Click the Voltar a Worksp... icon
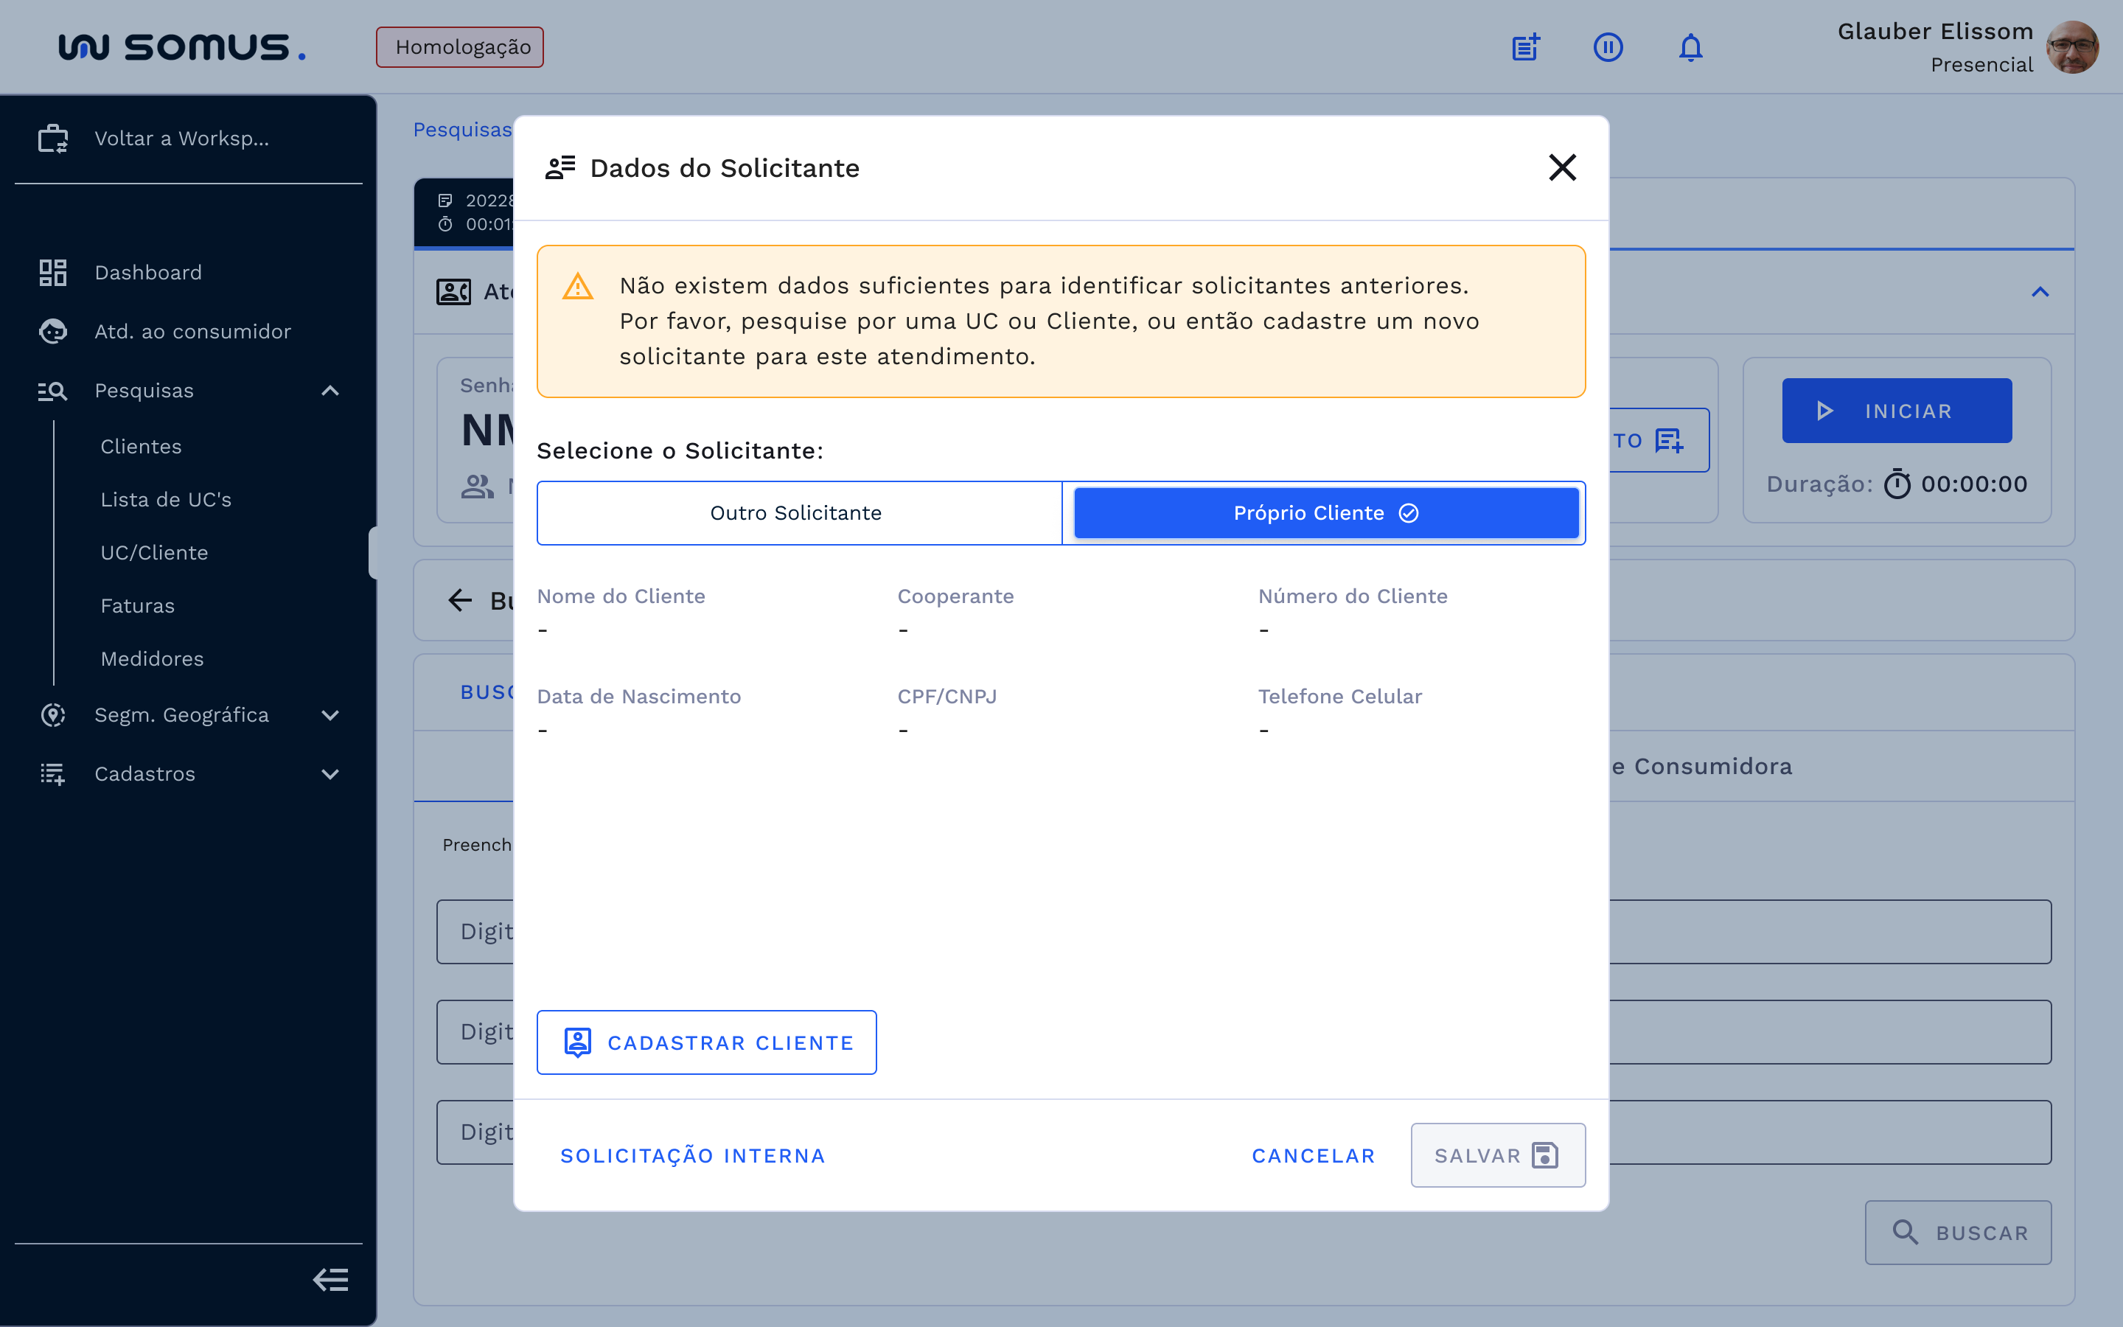 52,138
